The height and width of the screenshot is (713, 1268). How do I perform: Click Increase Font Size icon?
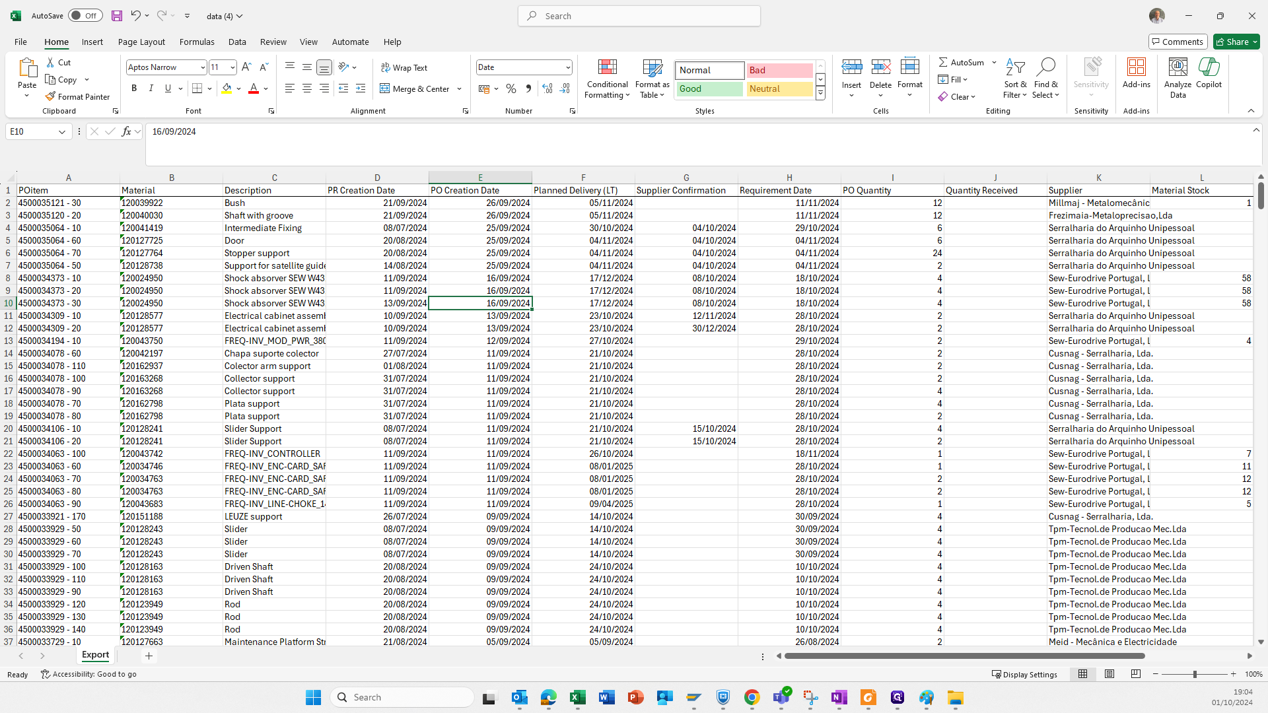click(246, 67)
